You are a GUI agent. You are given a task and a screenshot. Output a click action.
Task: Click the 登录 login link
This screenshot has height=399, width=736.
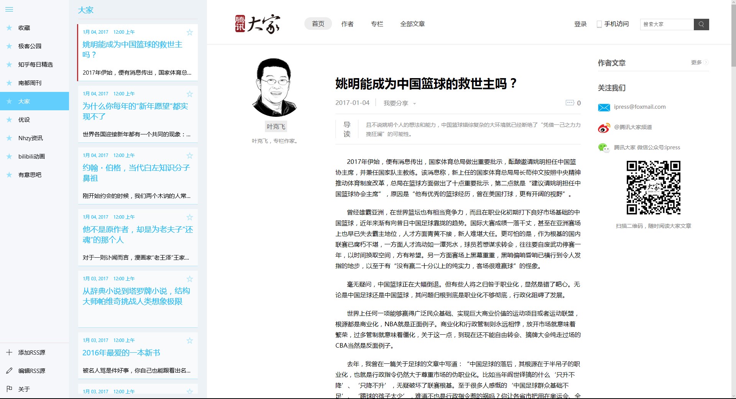pyautogui.click(x=580, y=24)
